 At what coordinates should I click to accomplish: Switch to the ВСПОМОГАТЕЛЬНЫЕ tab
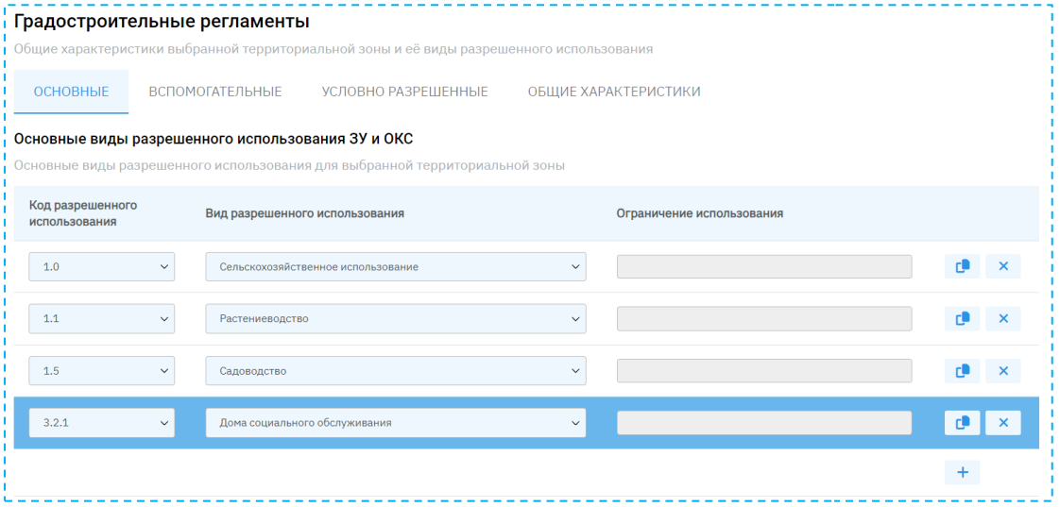click(x=215, y=92)
